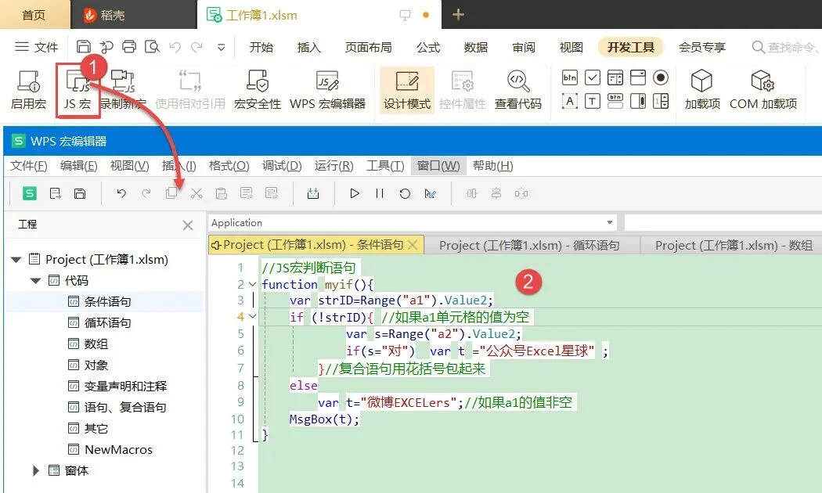Switch to the 公式 ribbon tab
The height and width of the screenshot is (493, 822).
[427, 47]
